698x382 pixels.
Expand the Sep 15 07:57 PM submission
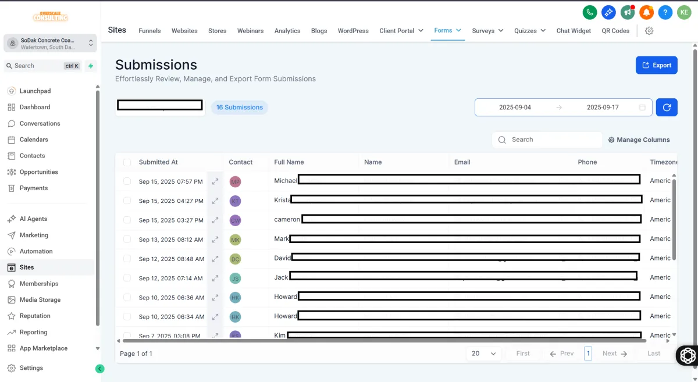pyautogui.click(x=215, y=181)
